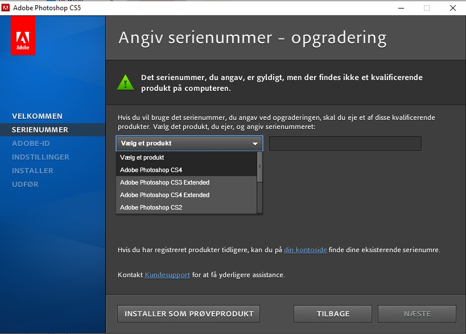Screen dimensions: 466x334
Task: Select the Adobe-ID step in sidebar
Action: point(31,144)
